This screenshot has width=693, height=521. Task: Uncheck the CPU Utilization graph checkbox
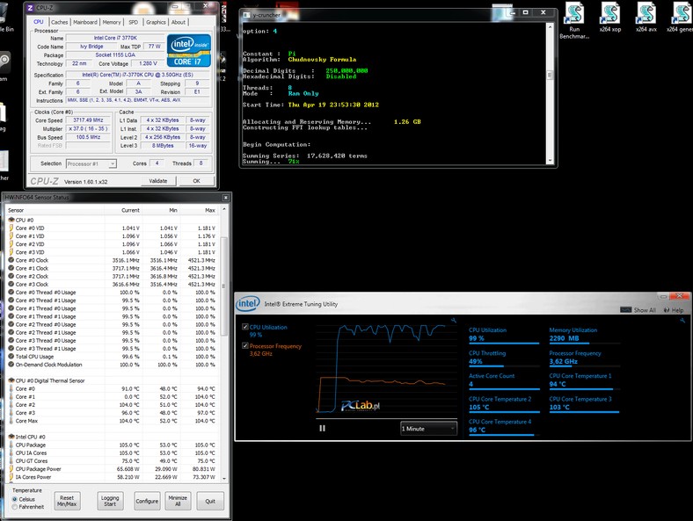pos(245,327)
